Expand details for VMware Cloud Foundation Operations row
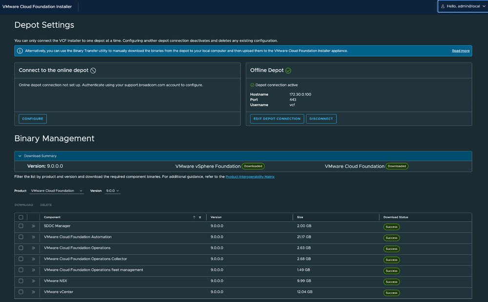The width and height of the screenshot is (488, 302). [x=33, y=248]
